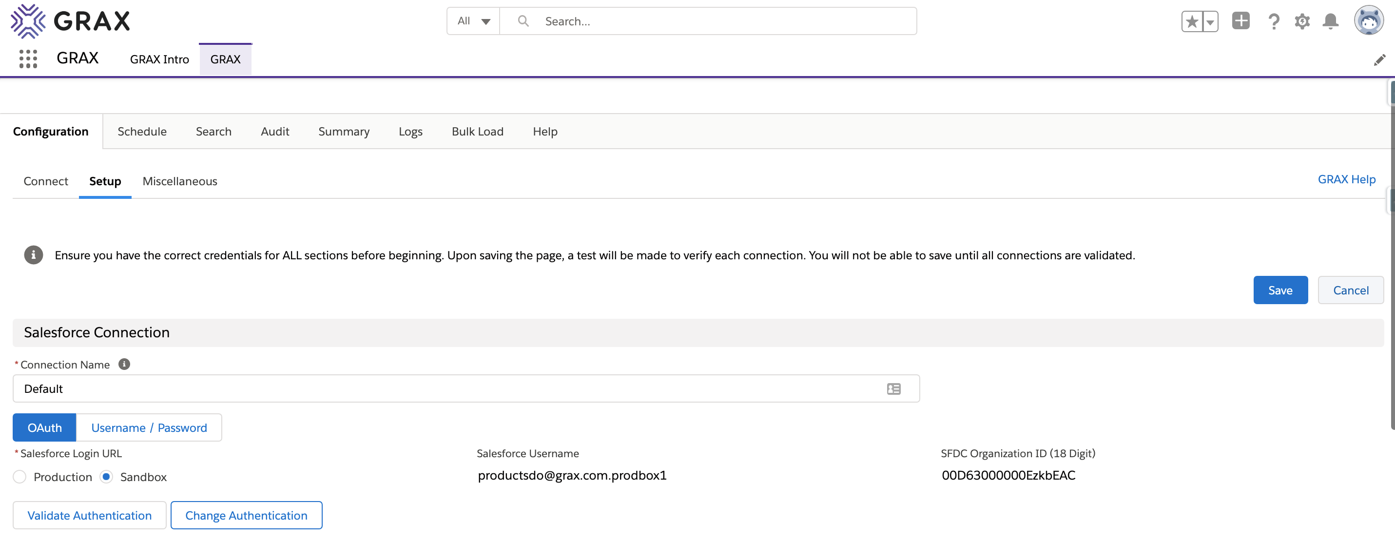Switch to the Schedule tab
This screenshot has width=1395, height=542.
pyautogui.click(x=142, y=132)
